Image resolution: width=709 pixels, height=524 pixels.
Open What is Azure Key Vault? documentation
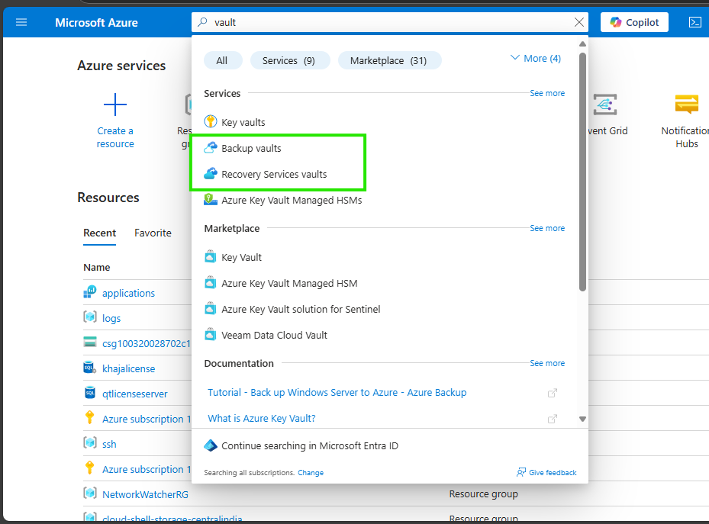coord(262,418)
